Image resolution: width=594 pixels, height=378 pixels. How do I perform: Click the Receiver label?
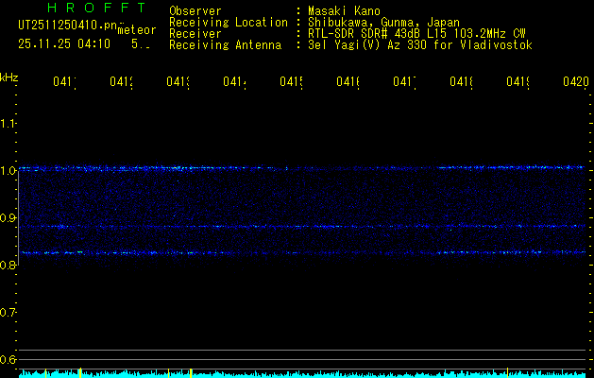(x=195, y=34)
